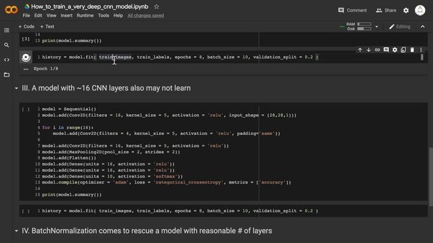The width and height of the screenshot is (433, 243).
Task: Open the account avatar
Action: 420,11
